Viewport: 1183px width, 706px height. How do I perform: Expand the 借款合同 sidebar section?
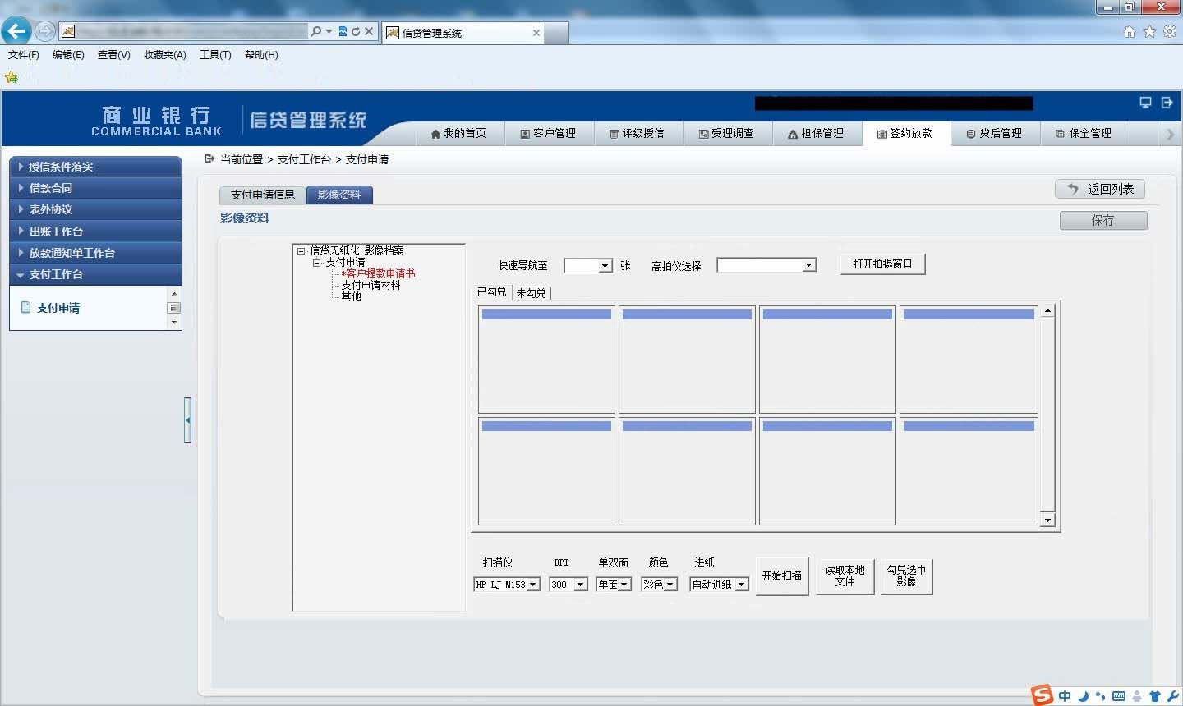[x=95, y=188]
